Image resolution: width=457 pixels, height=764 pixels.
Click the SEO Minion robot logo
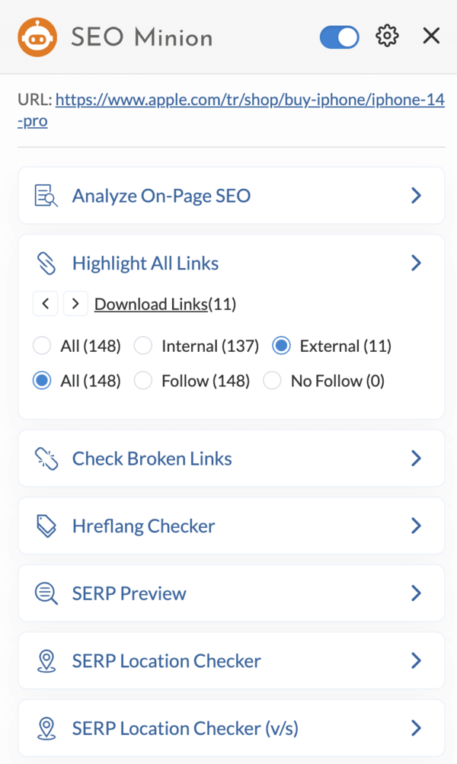(37, 36)
